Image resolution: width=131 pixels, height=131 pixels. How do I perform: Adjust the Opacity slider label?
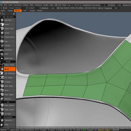click(127, 5)
